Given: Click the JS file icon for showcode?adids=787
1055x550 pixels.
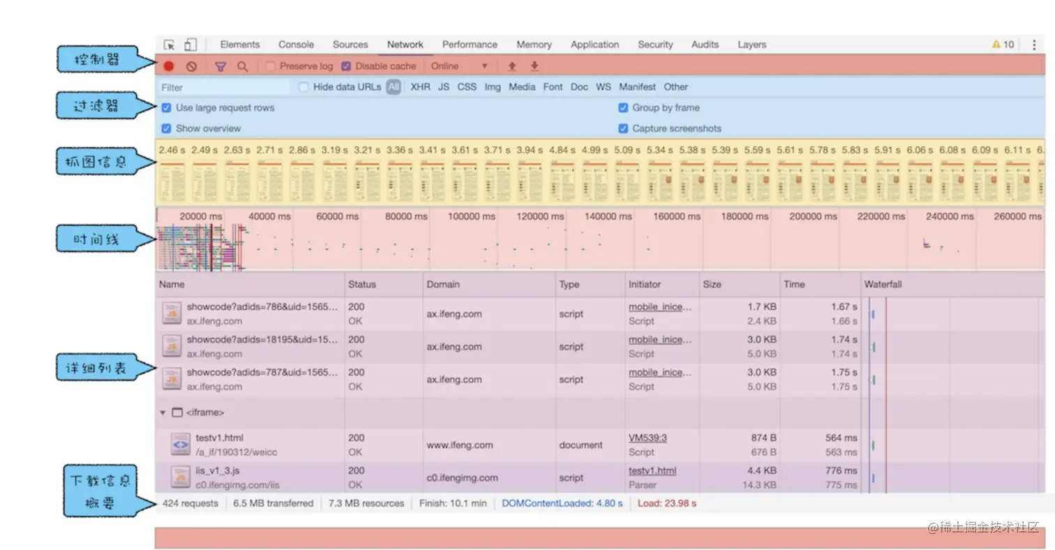Looking at the screenshot, I should coord(172,379).
